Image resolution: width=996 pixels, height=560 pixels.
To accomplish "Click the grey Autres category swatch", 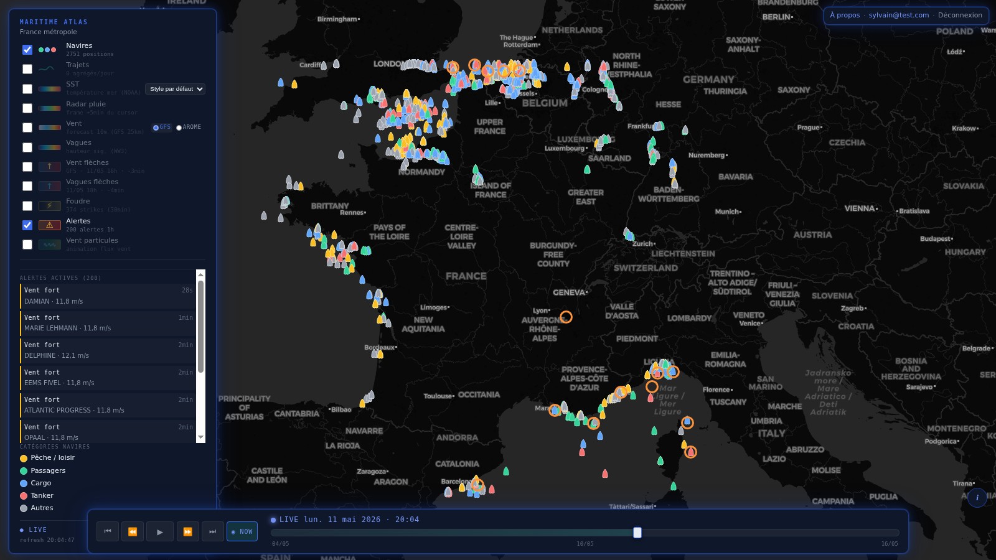I will tap(24, 508).
